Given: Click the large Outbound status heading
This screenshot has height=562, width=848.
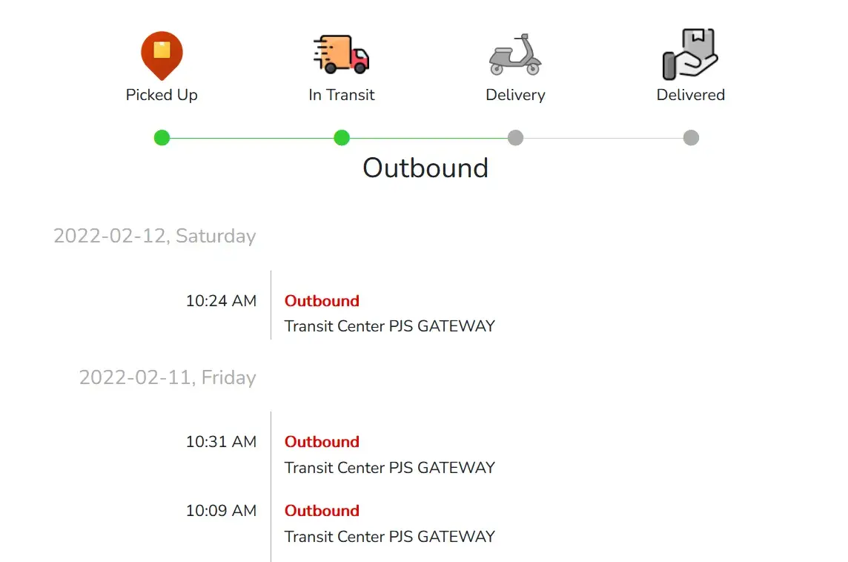Looking at the screenshot, I should click(425, 168).
